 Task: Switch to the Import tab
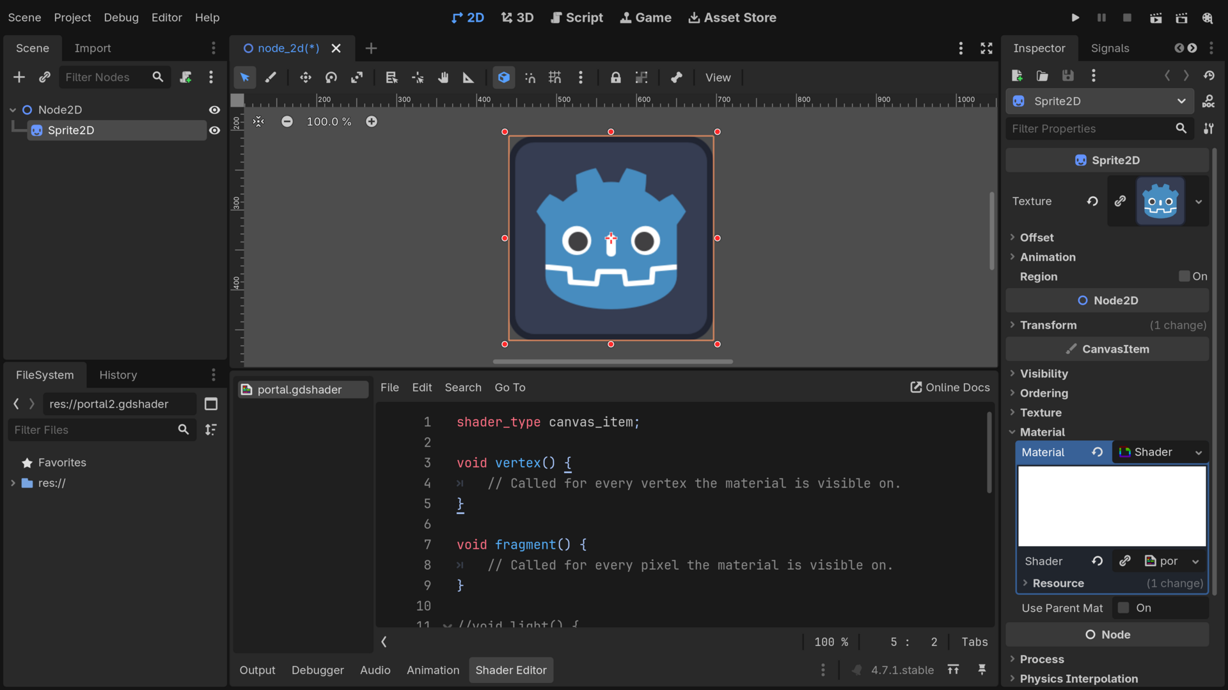click(x=93, y=49)
